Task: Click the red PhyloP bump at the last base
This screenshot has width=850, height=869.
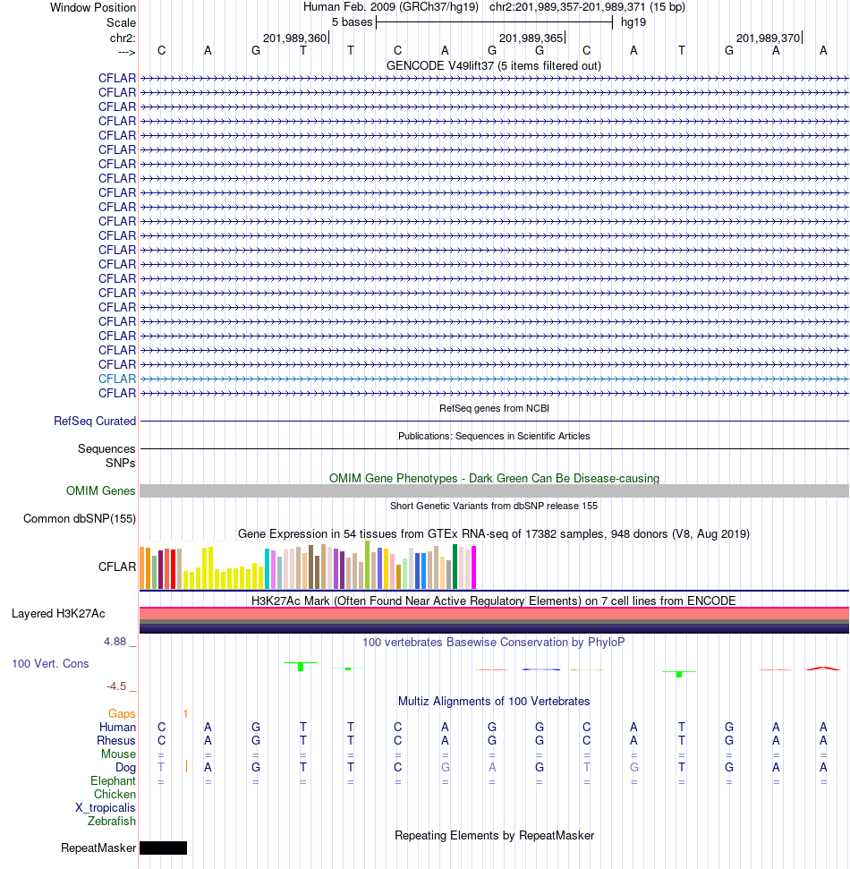Action: tap(823, 669)
